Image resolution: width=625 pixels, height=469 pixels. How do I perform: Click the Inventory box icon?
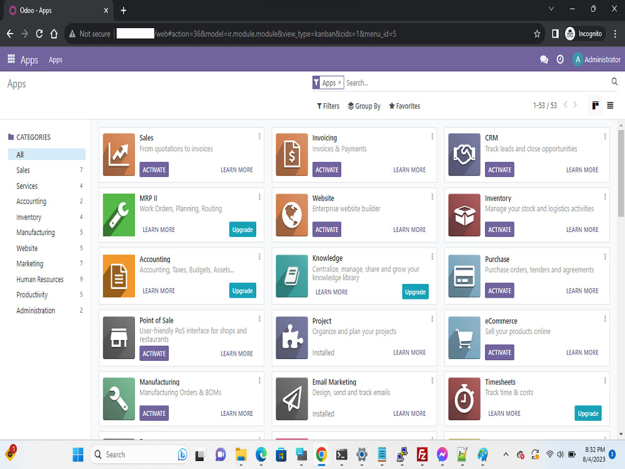pos(464,215)
